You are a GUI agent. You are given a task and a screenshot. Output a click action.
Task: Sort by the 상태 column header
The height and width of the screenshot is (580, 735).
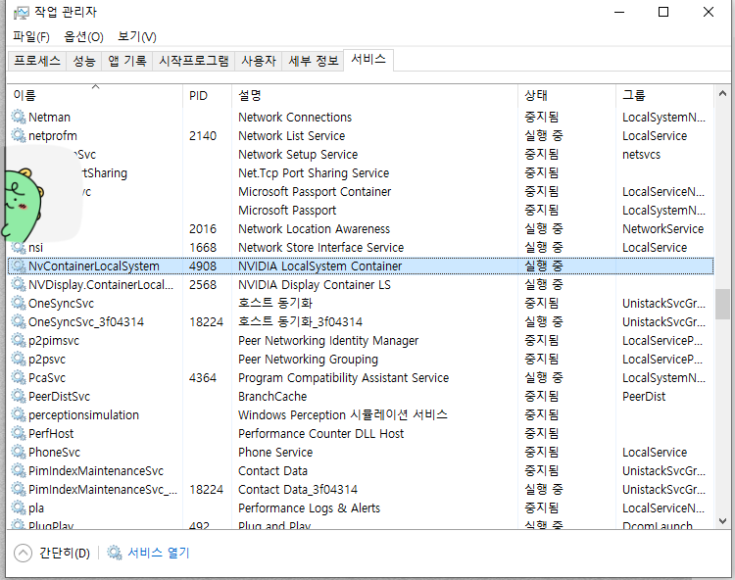[566, 95]
